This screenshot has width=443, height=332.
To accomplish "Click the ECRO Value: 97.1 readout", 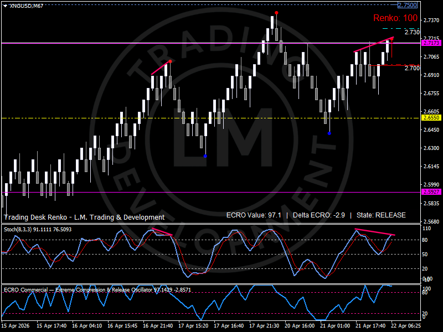I will [254, 215].
